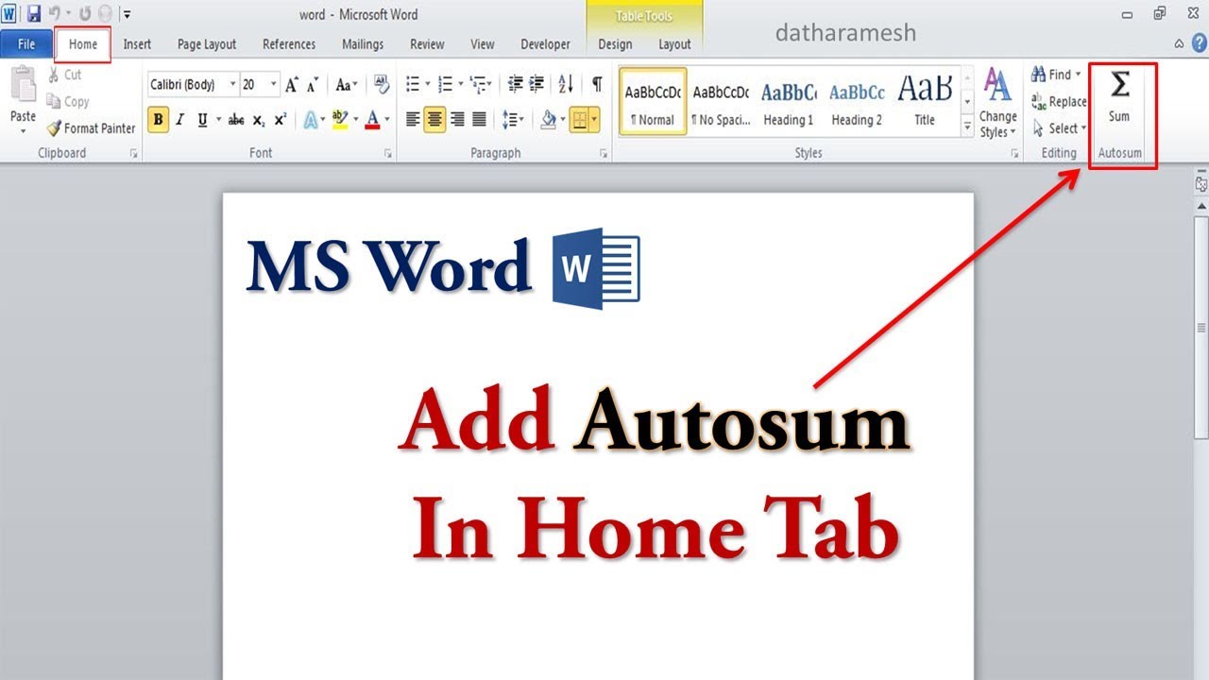Open the Word Help question mark
The height and width of the screenshot is (680, 1209).
pos(1199,44)
